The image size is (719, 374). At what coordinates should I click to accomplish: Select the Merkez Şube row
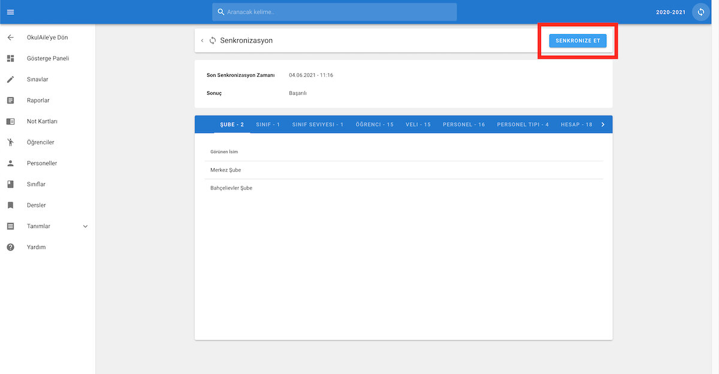(404, 170)
